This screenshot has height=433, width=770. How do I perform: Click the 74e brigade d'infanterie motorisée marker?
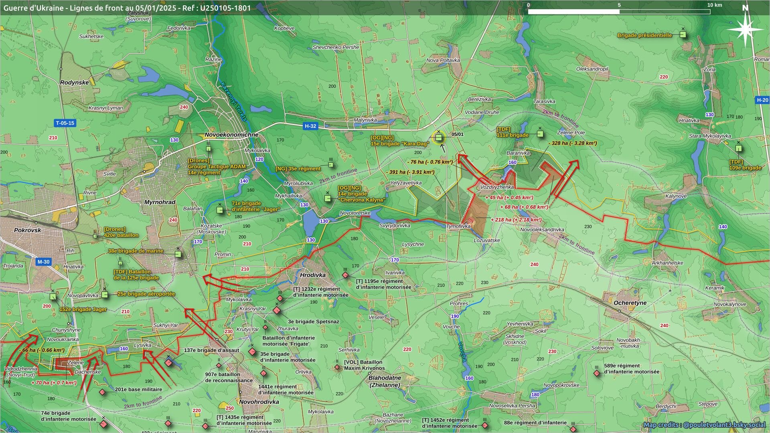(x=104, y=424)
